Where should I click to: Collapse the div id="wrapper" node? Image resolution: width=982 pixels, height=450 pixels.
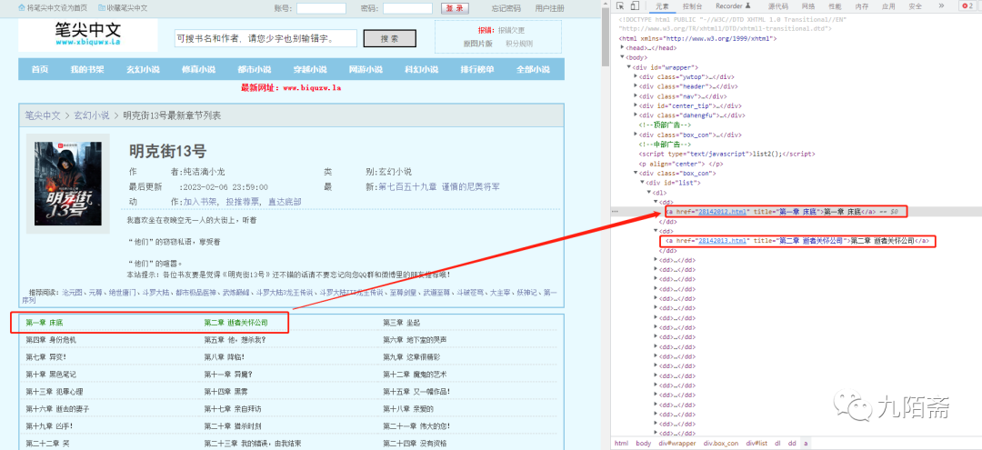(x=629, y=67)
